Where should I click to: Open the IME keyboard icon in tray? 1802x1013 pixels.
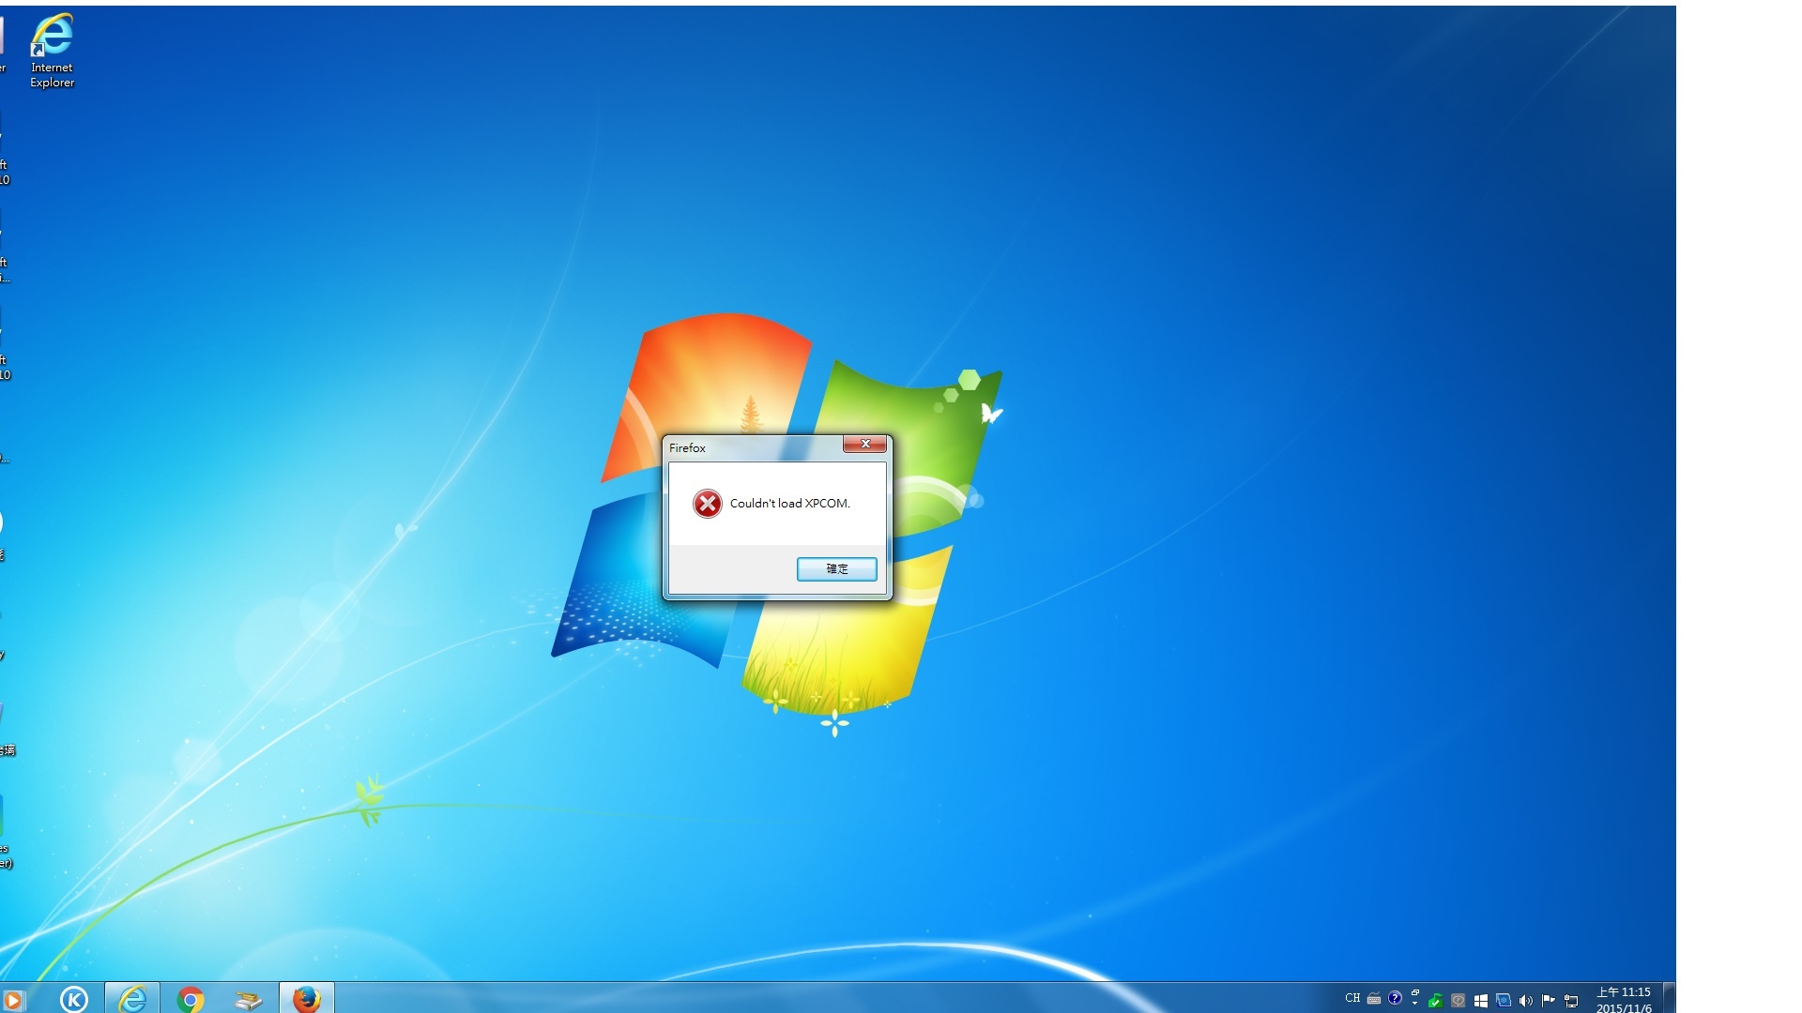[x=1374, y=999]
